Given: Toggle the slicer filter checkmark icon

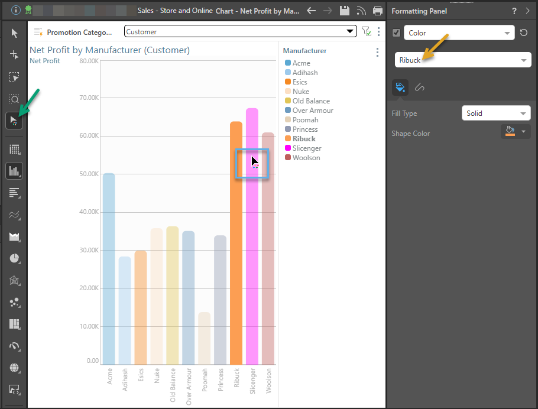Looking at the screenshot, I should point(366,31).
